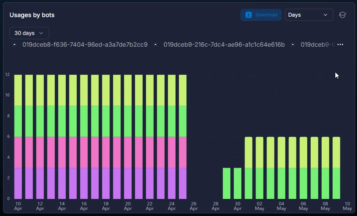Select pink segment of 14 Apr bar

click(62, 152)
